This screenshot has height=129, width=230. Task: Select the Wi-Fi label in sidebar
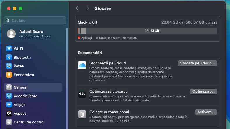(x=18, y=49)
